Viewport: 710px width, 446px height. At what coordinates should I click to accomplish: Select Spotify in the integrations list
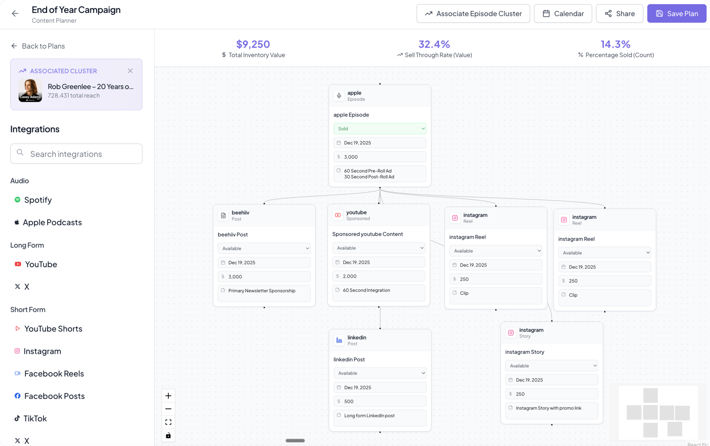(38, 200)
